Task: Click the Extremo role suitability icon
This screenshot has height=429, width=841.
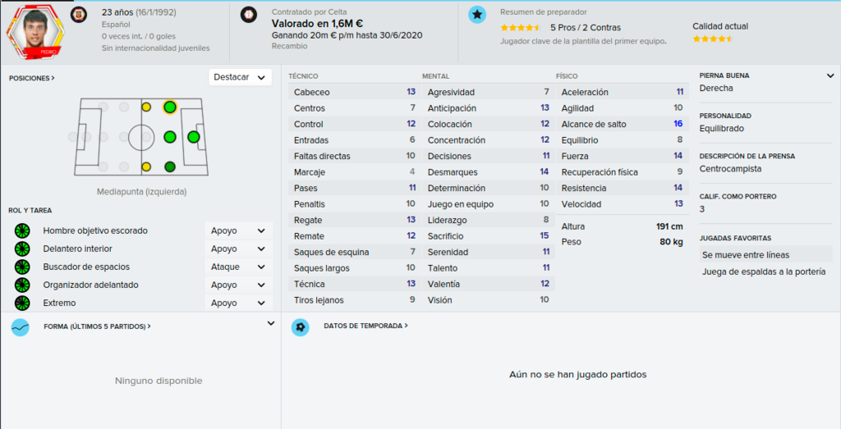Action: point(22,303)
